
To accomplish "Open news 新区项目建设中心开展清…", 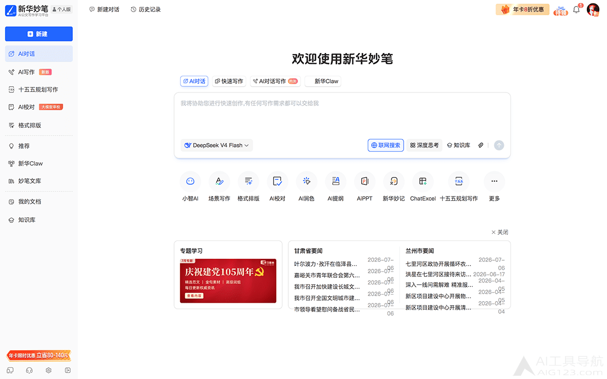I will (439, 307).
